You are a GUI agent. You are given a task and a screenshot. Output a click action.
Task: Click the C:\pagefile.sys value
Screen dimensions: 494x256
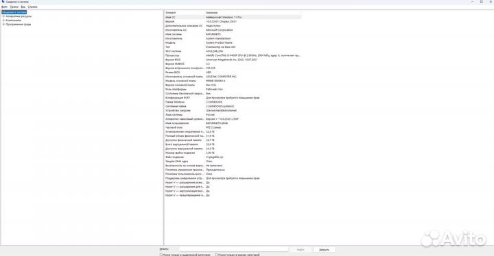(215, 157)
